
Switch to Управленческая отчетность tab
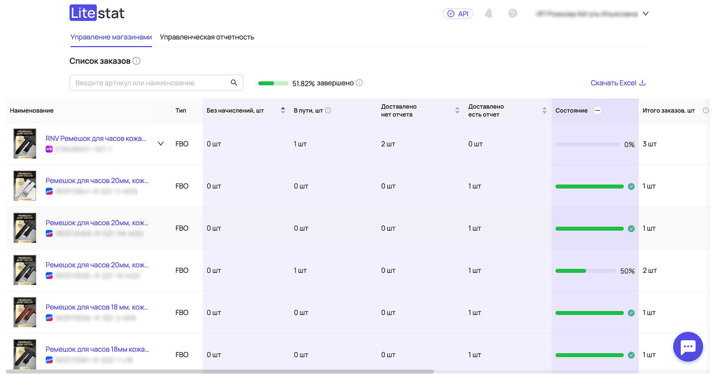(207, 37)
